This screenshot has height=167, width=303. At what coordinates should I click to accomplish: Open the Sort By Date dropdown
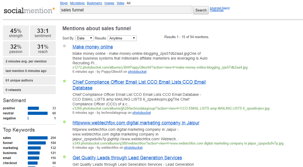[x=84, y=38]
